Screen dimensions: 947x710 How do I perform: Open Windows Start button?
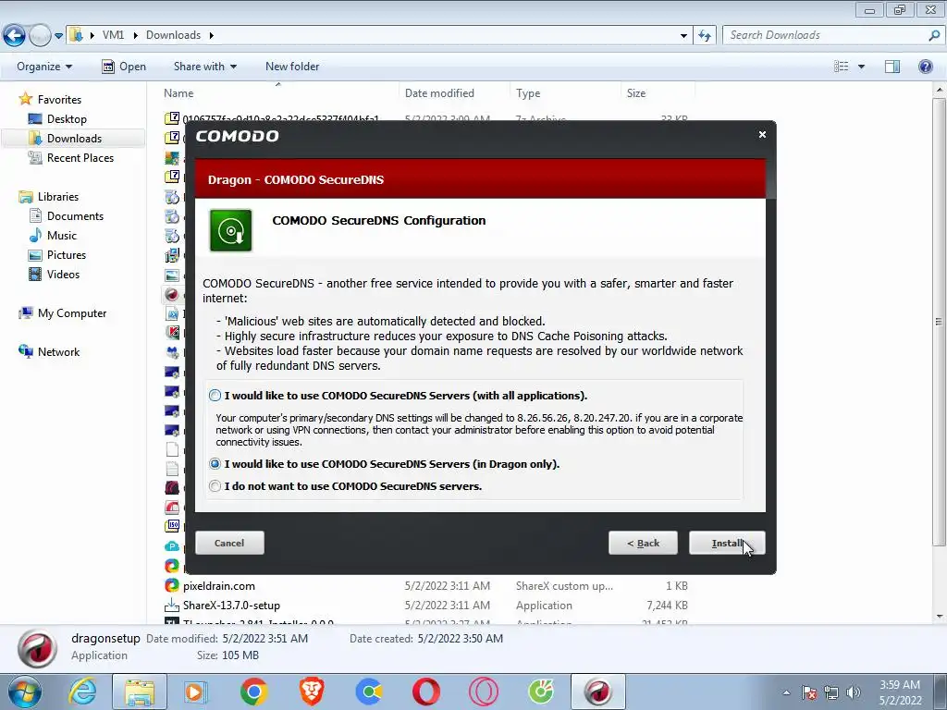pyautogui.click(x=24, y=692)
